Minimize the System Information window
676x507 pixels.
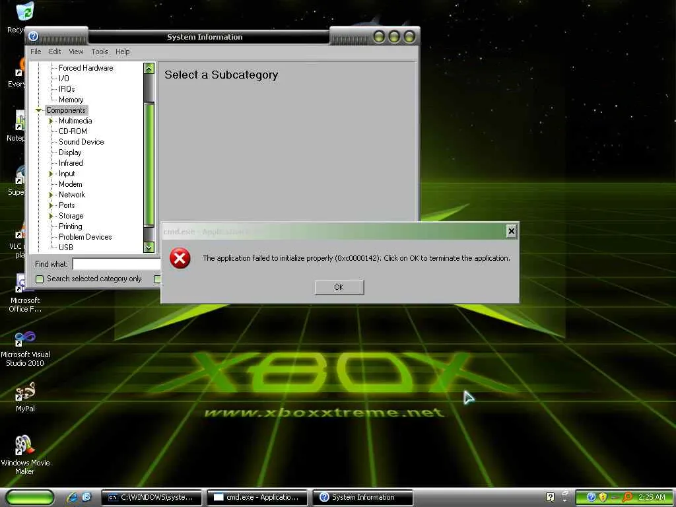[379, 37]
